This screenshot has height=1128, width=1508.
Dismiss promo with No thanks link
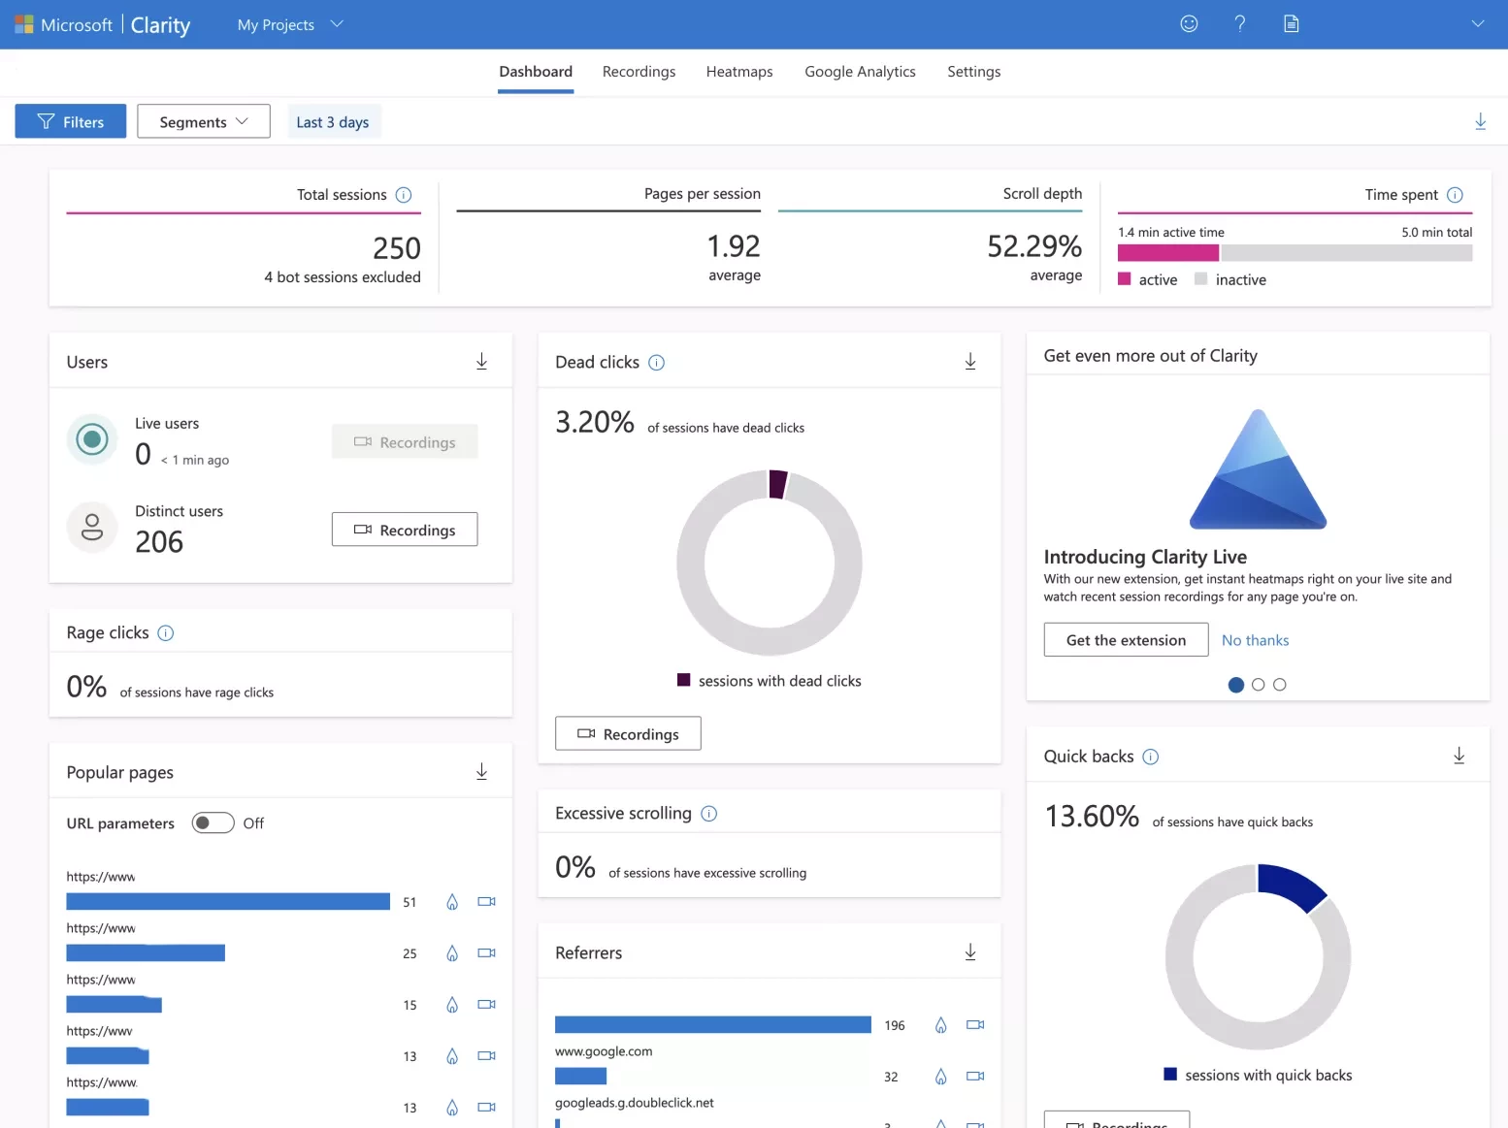point(1255,640)
